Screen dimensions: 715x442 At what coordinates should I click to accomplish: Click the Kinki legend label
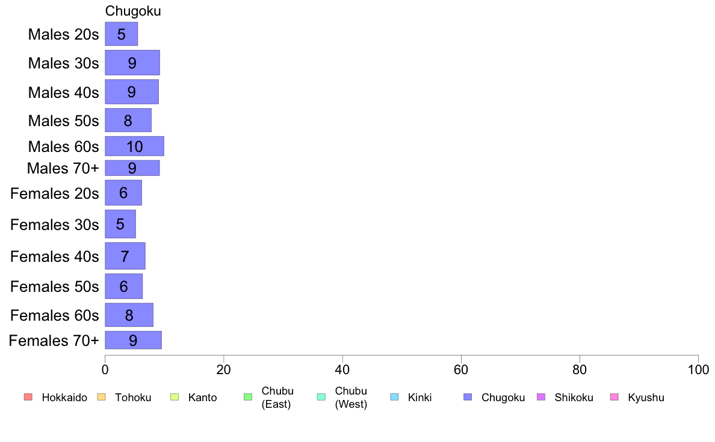tap(419, 398)
